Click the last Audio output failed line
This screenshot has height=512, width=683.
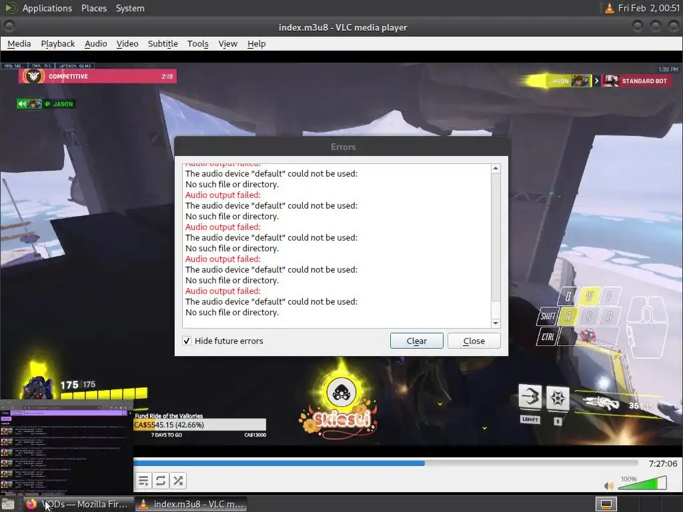coord(223,291)
